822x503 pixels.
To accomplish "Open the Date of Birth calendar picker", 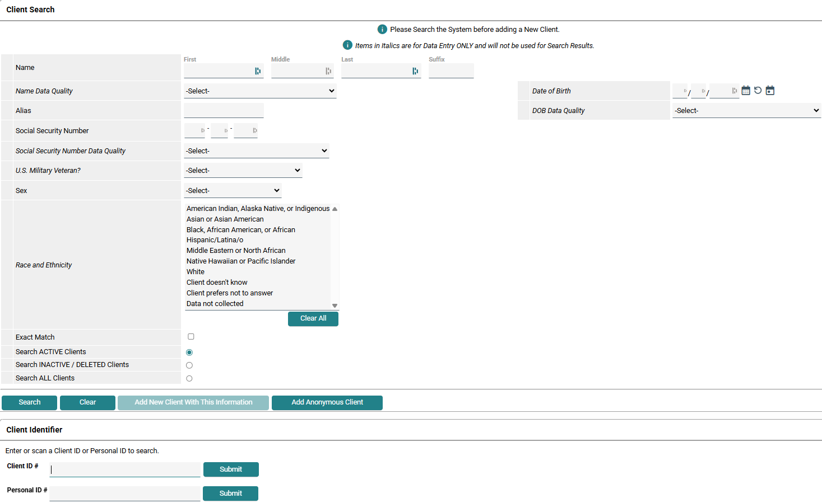I will [x=746, y=91].
